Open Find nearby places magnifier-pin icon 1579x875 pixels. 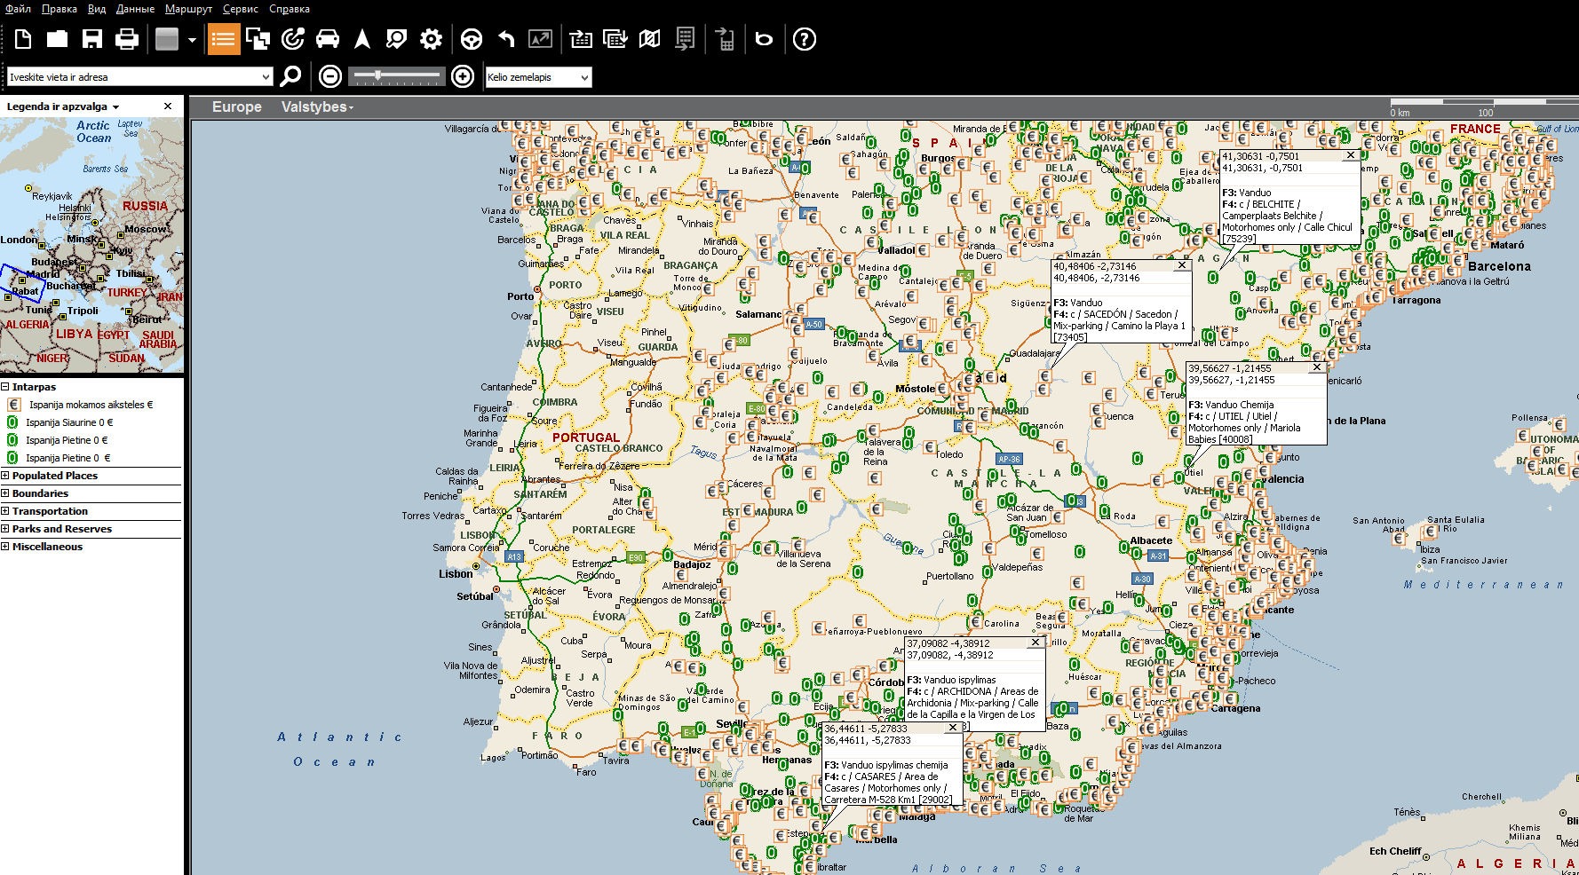tap(397, 39)
